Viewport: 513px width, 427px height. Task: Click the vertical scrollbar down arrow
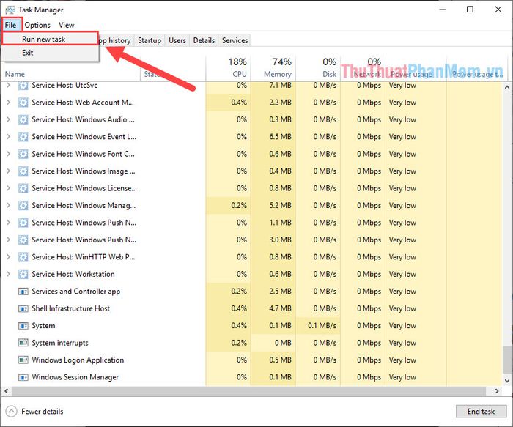507,380
